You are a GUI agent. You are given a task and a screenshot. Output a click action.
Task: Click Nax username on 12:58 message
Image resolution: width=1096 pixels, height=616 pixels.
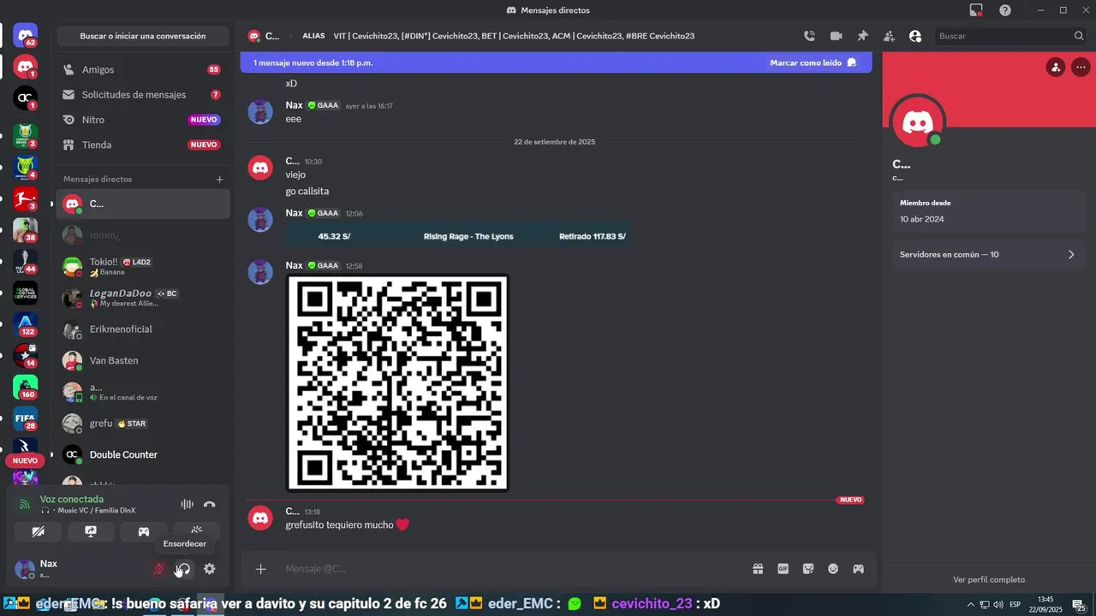point(294,265)
